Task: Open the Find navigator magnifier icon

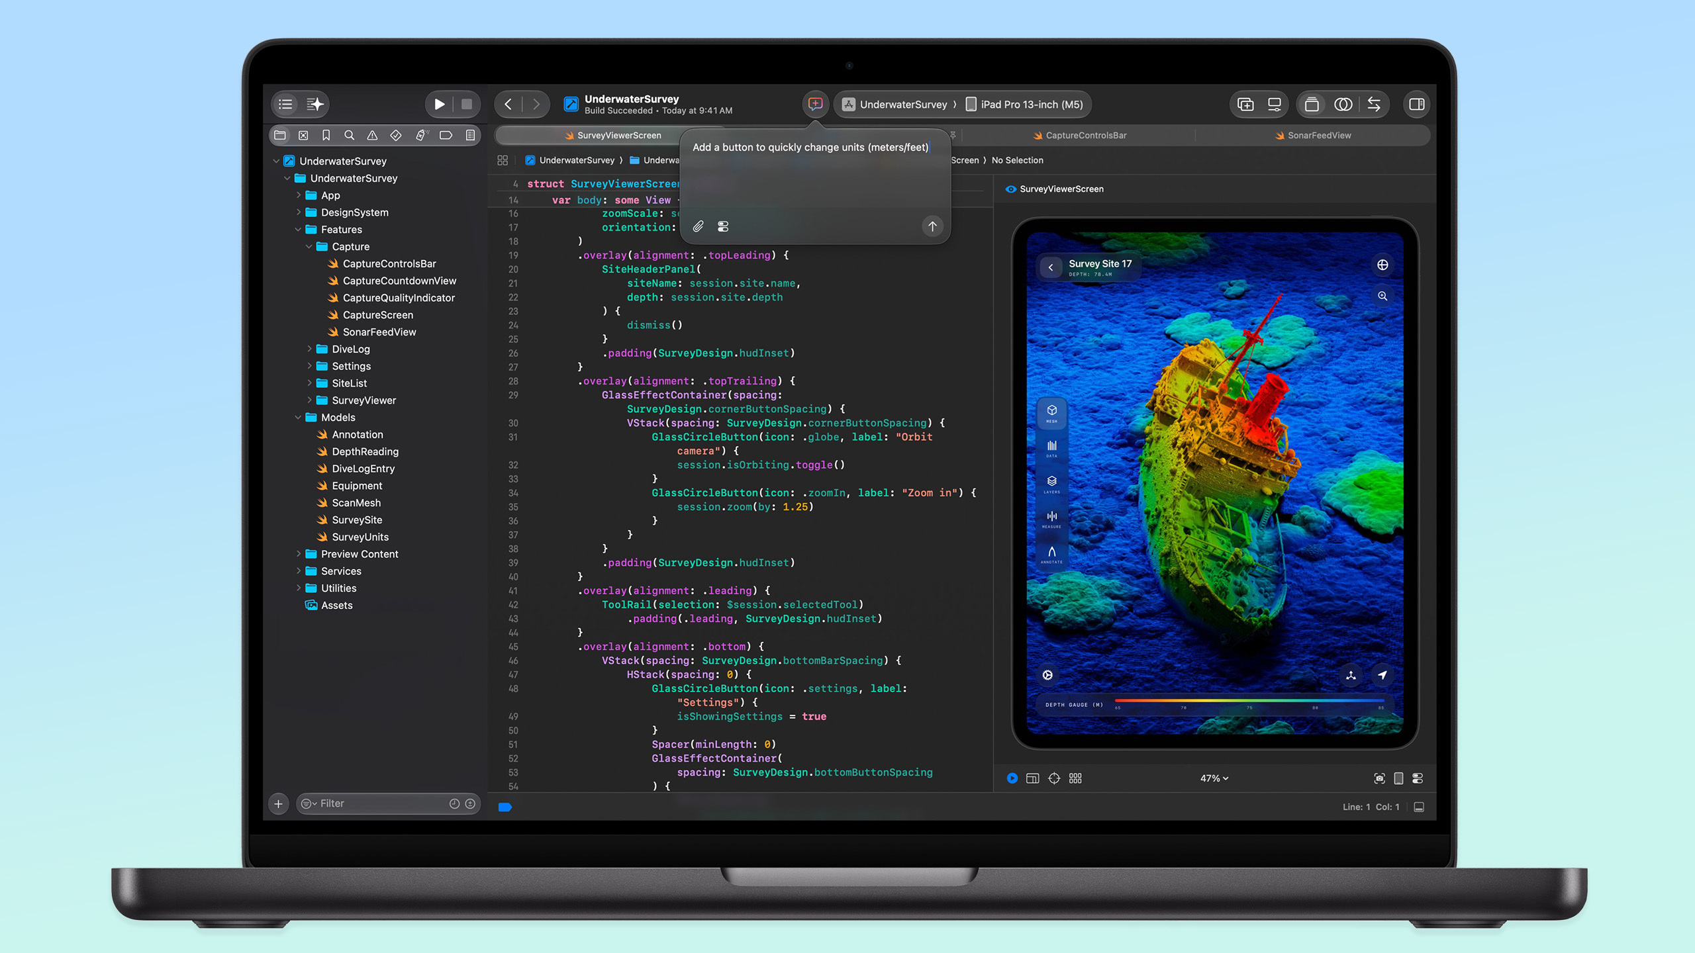Action: [349, 135]
